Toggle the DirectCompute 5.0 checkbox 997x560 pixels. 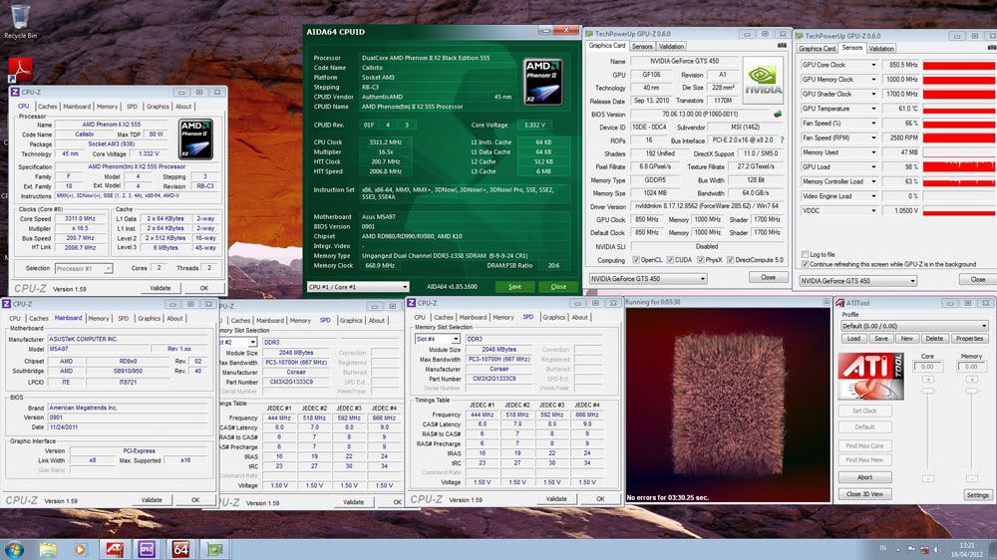tap(731, 260)
